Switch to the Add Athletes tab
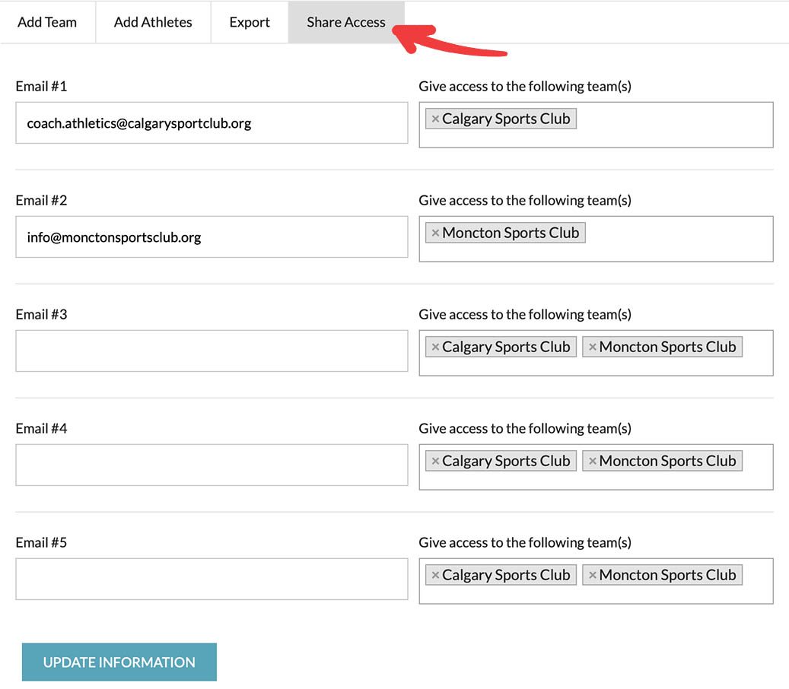The width and height of the screenshot is (789, 689). point(153,22)
